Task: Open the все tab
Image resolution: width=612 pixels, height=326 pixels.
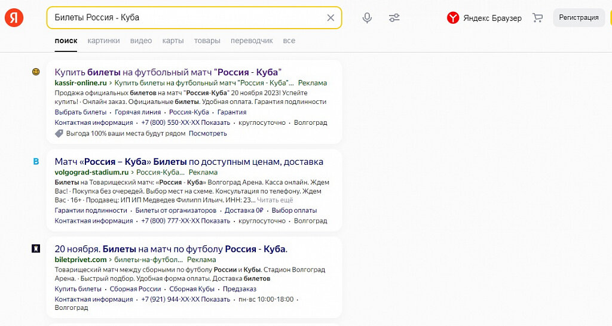Action: click(x=289, y=41)
